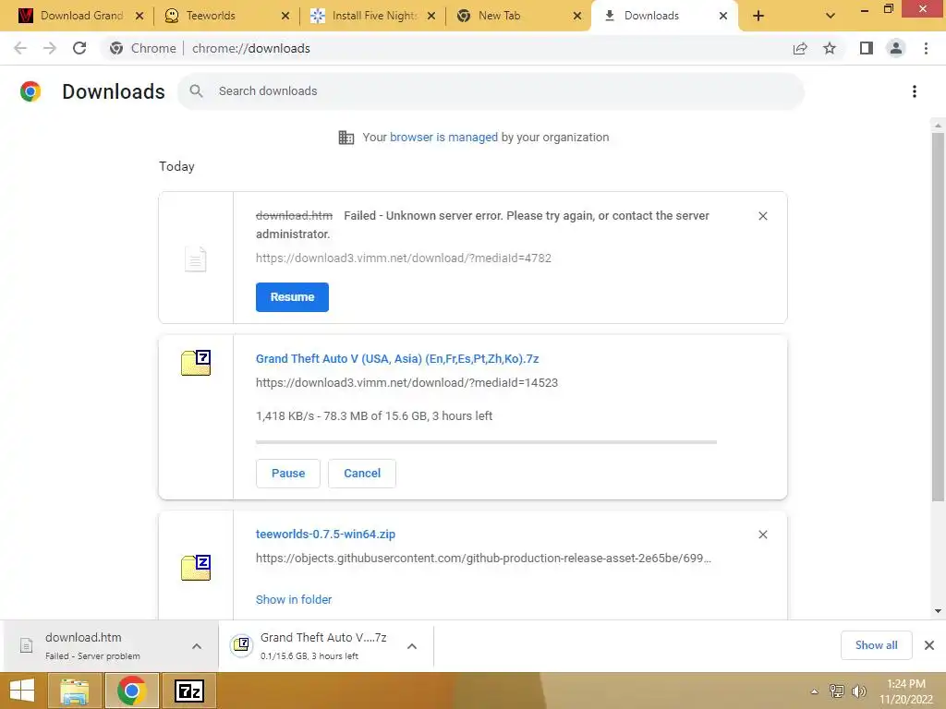The width and height of the screenshot is (946, 709).
Task: Click the managed organization building icon
Action: pos(346,138)
